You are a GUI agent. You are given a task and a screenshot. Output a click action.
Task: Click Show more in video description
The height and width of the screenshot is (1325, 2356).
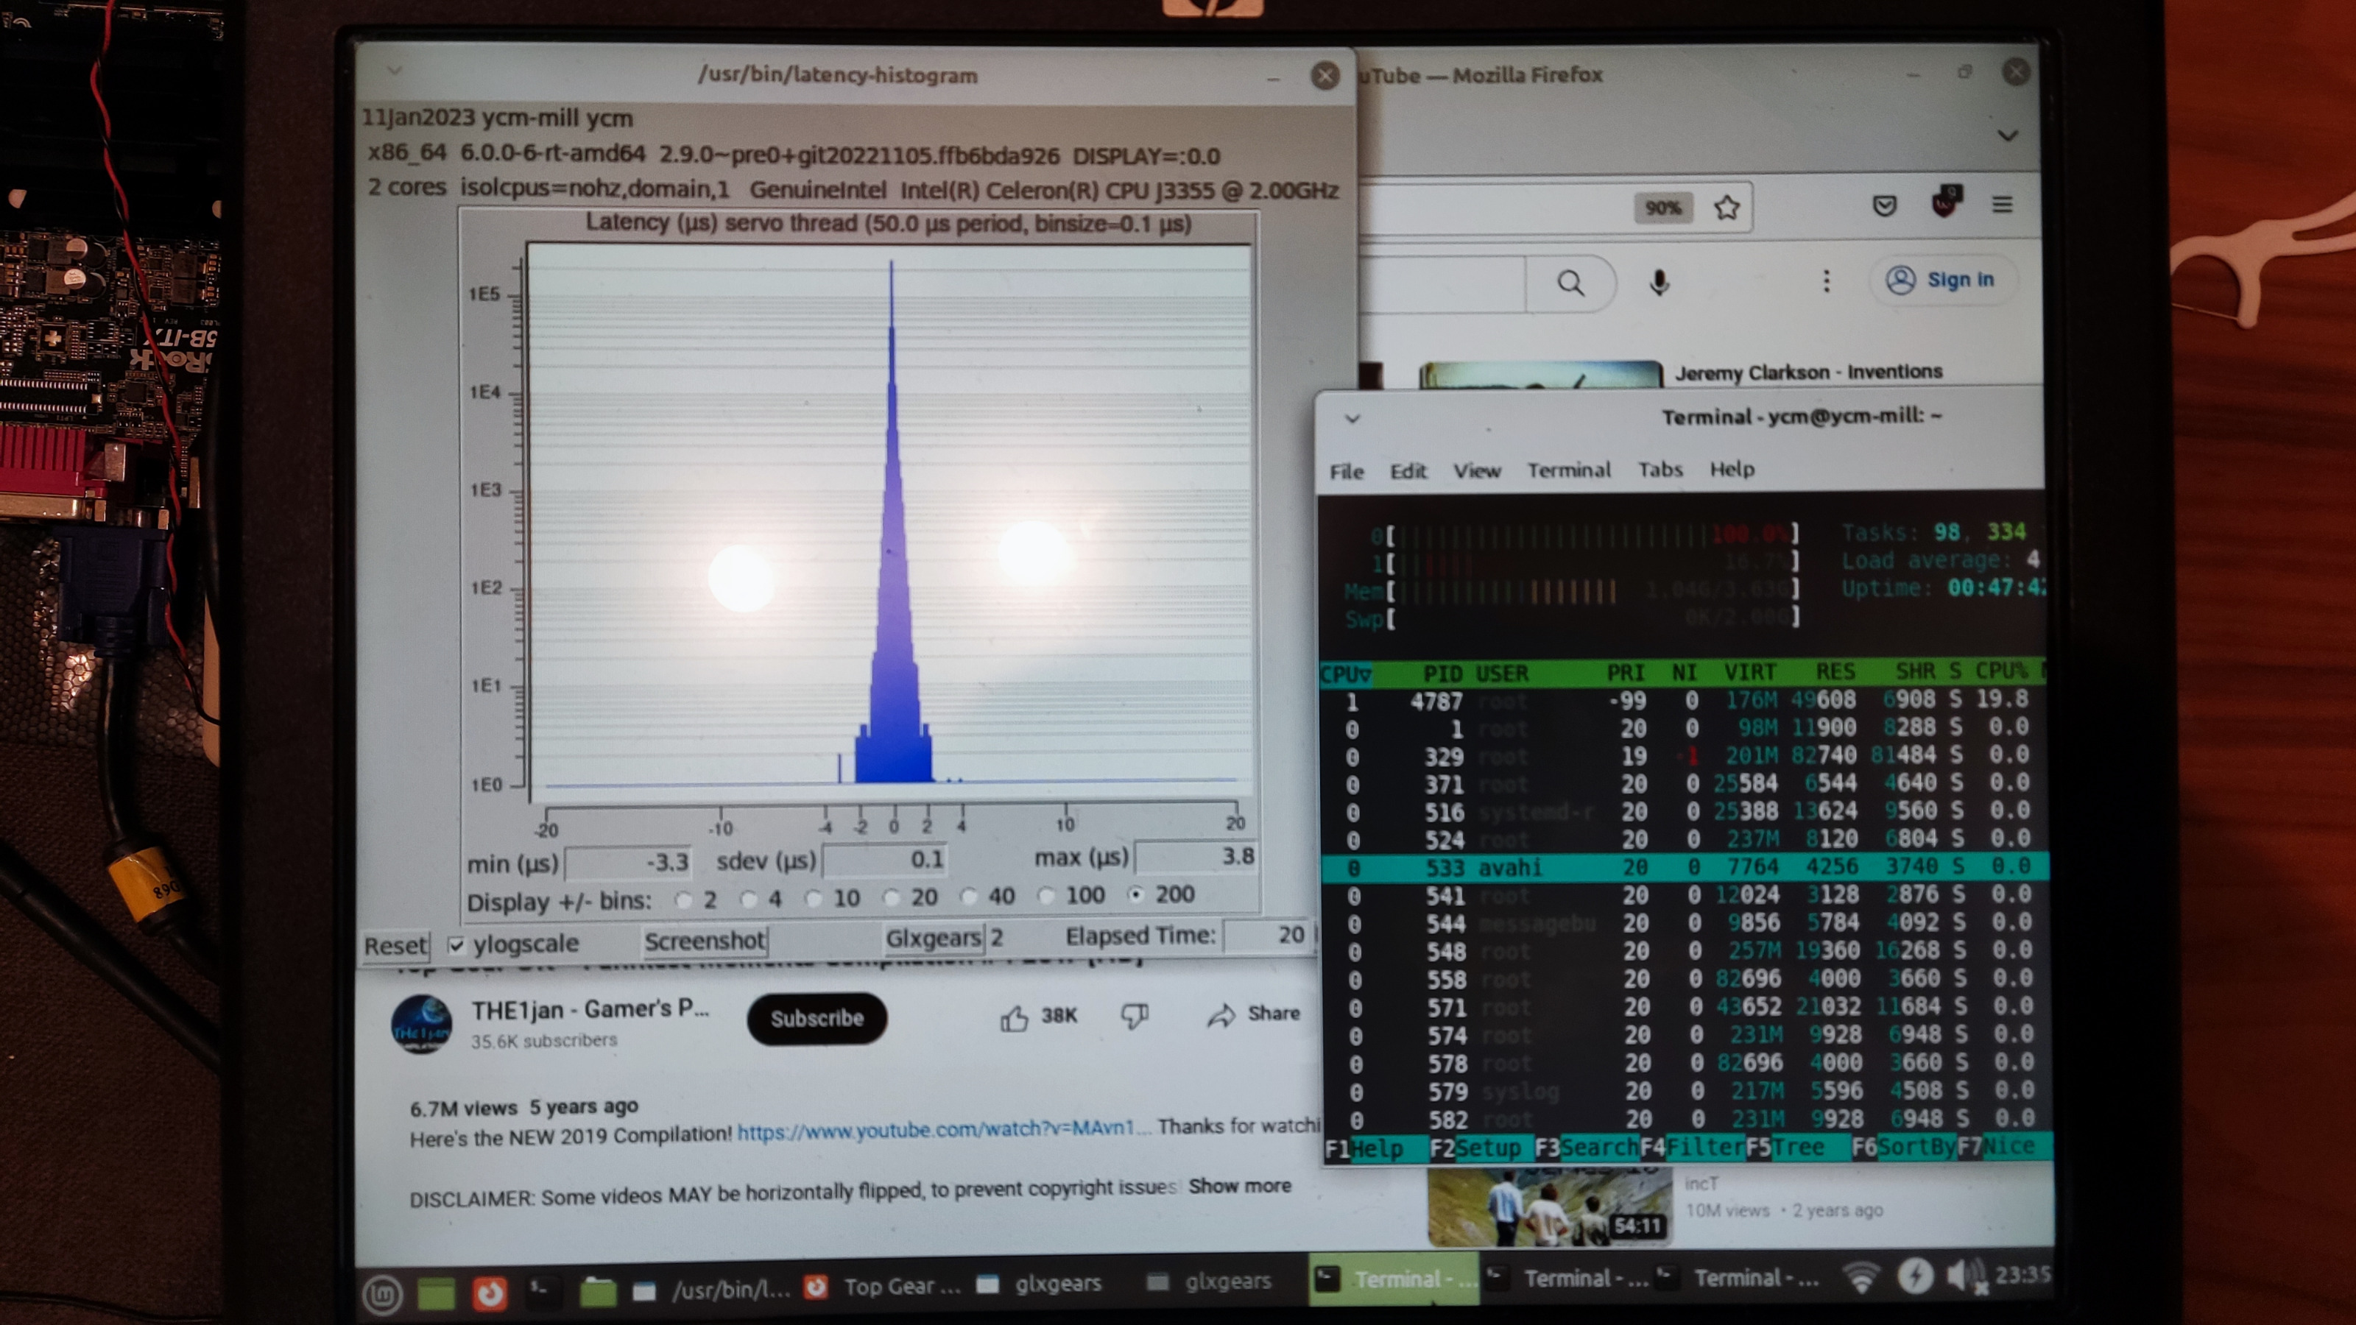point(1239,1186)
